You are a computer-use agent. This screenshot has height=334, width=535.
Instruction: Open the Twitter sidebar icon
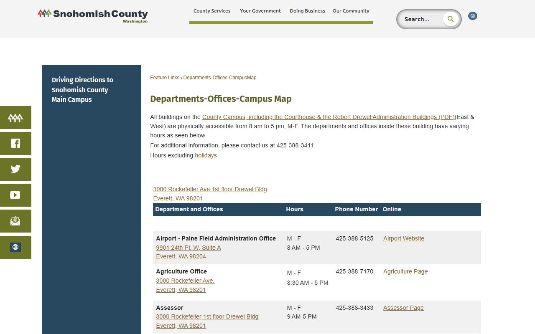tap(15, 169)
